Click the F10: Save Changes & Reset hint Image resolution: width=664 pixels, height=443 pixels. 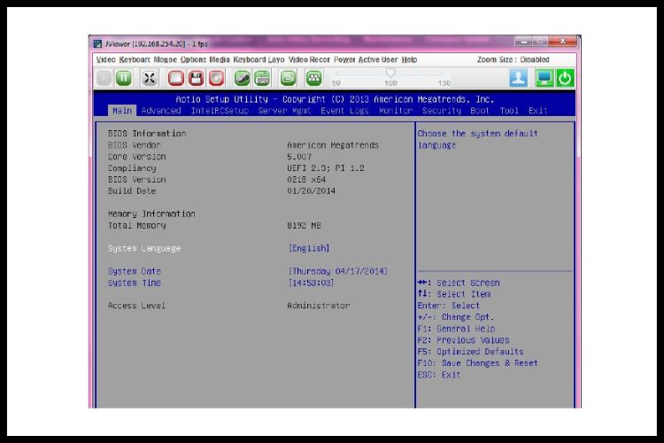click(x=478, y=363)
